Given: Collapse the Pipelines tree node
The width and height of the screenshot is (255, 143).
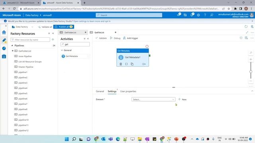Looking at the screenshot, I should 12,46.
